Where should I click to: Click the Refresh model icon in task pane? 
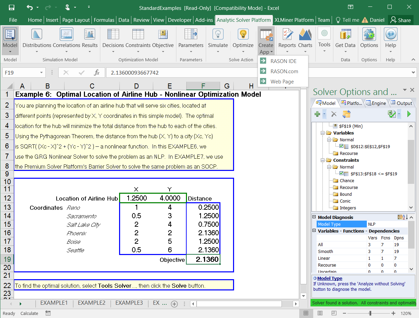click(x=346, y=114)
